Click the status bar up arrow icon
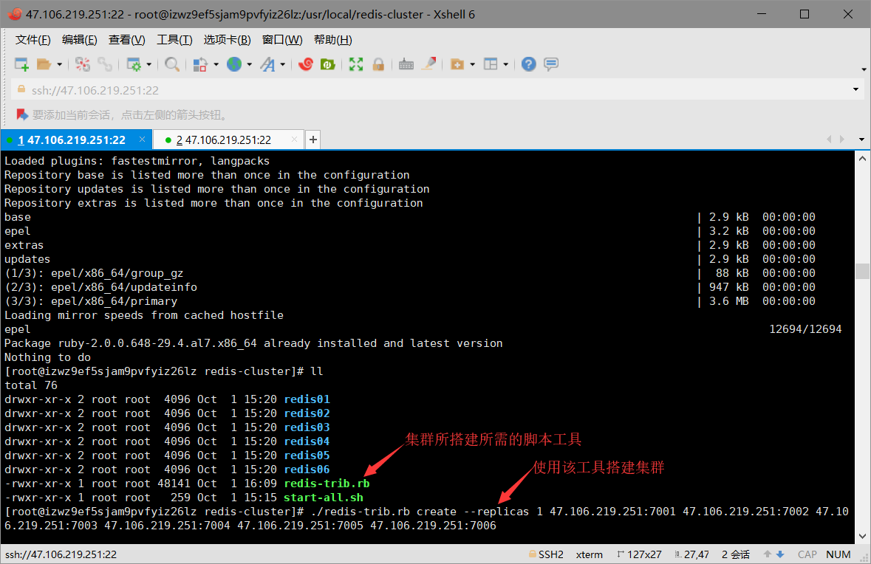 767,554
